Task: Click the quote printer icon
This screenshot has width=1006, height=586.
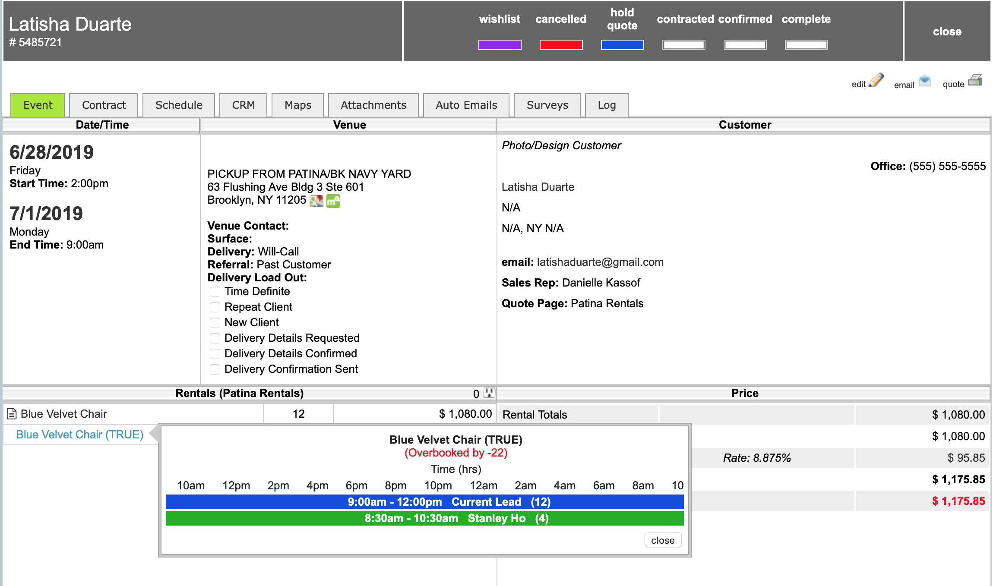Action: (975, 81)
